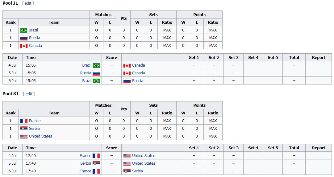Screen dimensions: 334x177
Task: Open the edit link beside Pool K1
Action: [29, 94]
